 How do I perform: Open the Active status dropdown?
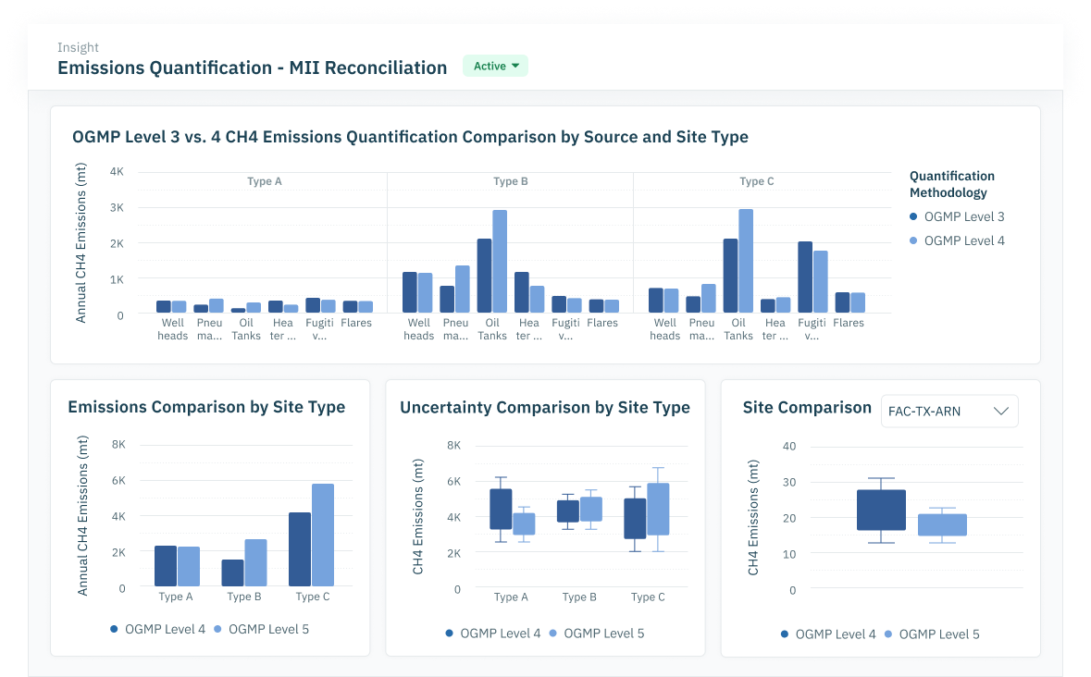pyautogui.click(x=495, y=66)
